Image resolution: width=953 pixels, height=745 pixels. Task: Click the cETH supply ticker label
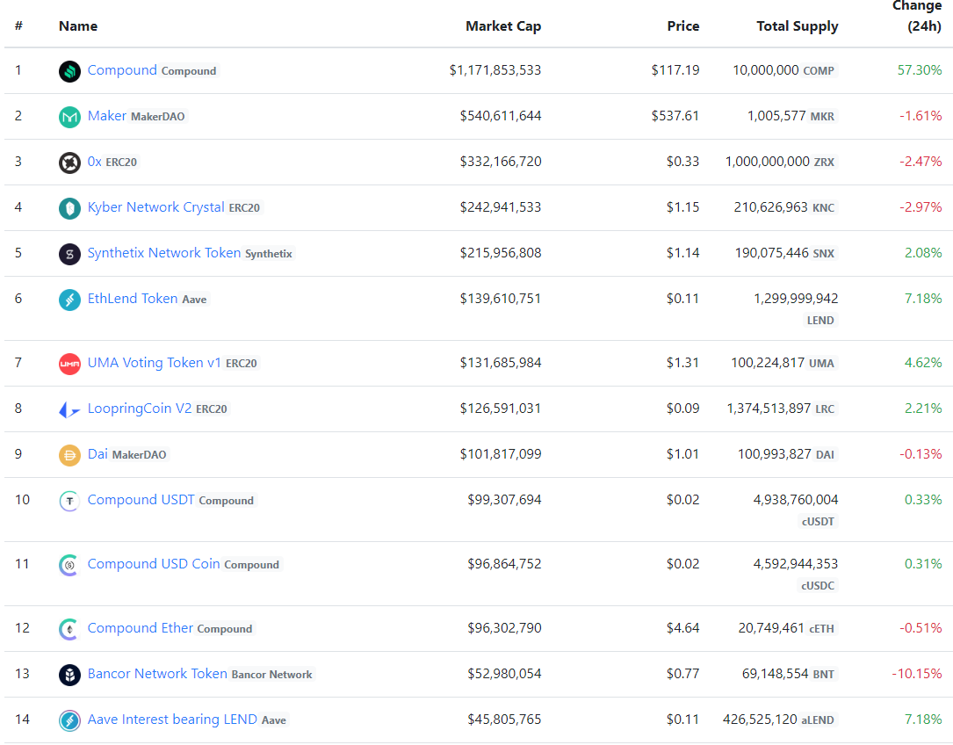[x=822, y=629]
